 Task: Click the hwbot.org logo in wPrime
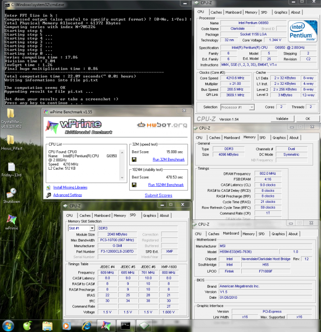[x=162, y=125]
